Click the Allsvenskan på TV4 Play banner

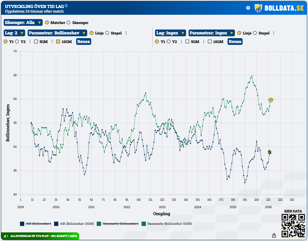(43, 236)
